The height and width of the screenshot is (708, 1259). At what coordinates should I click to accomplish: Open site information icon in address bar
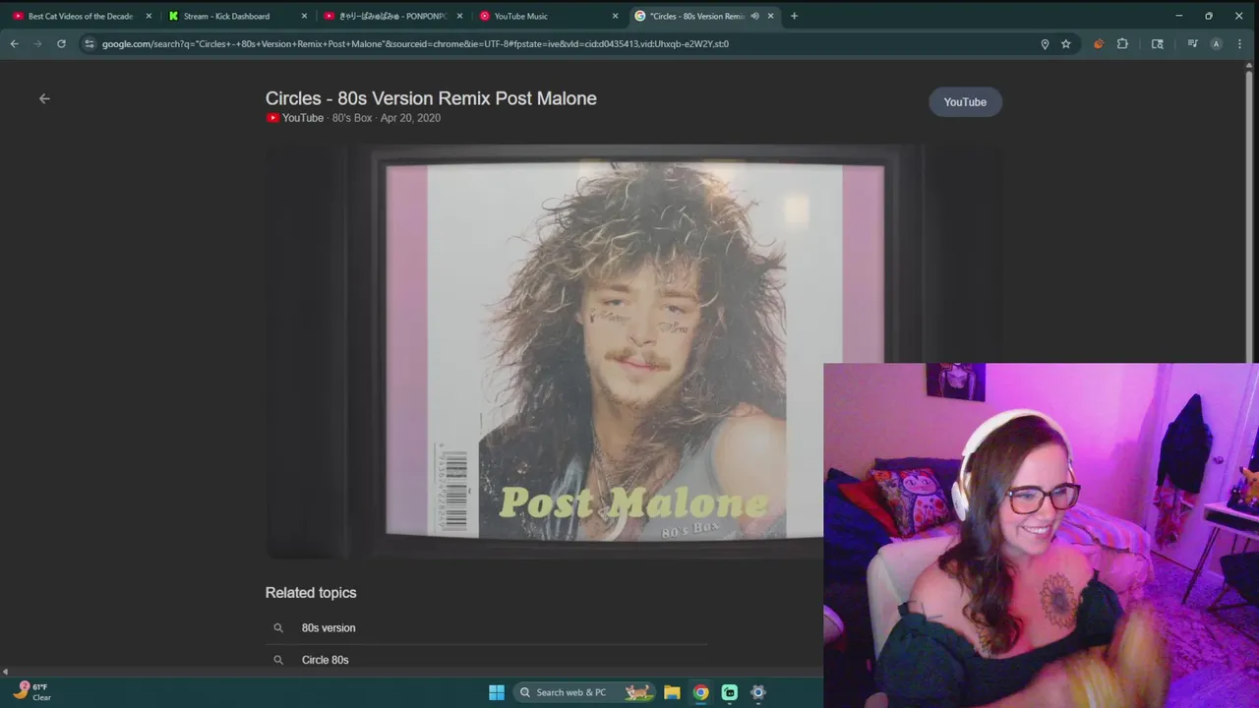pyautogui.click(x=89, y=43)
